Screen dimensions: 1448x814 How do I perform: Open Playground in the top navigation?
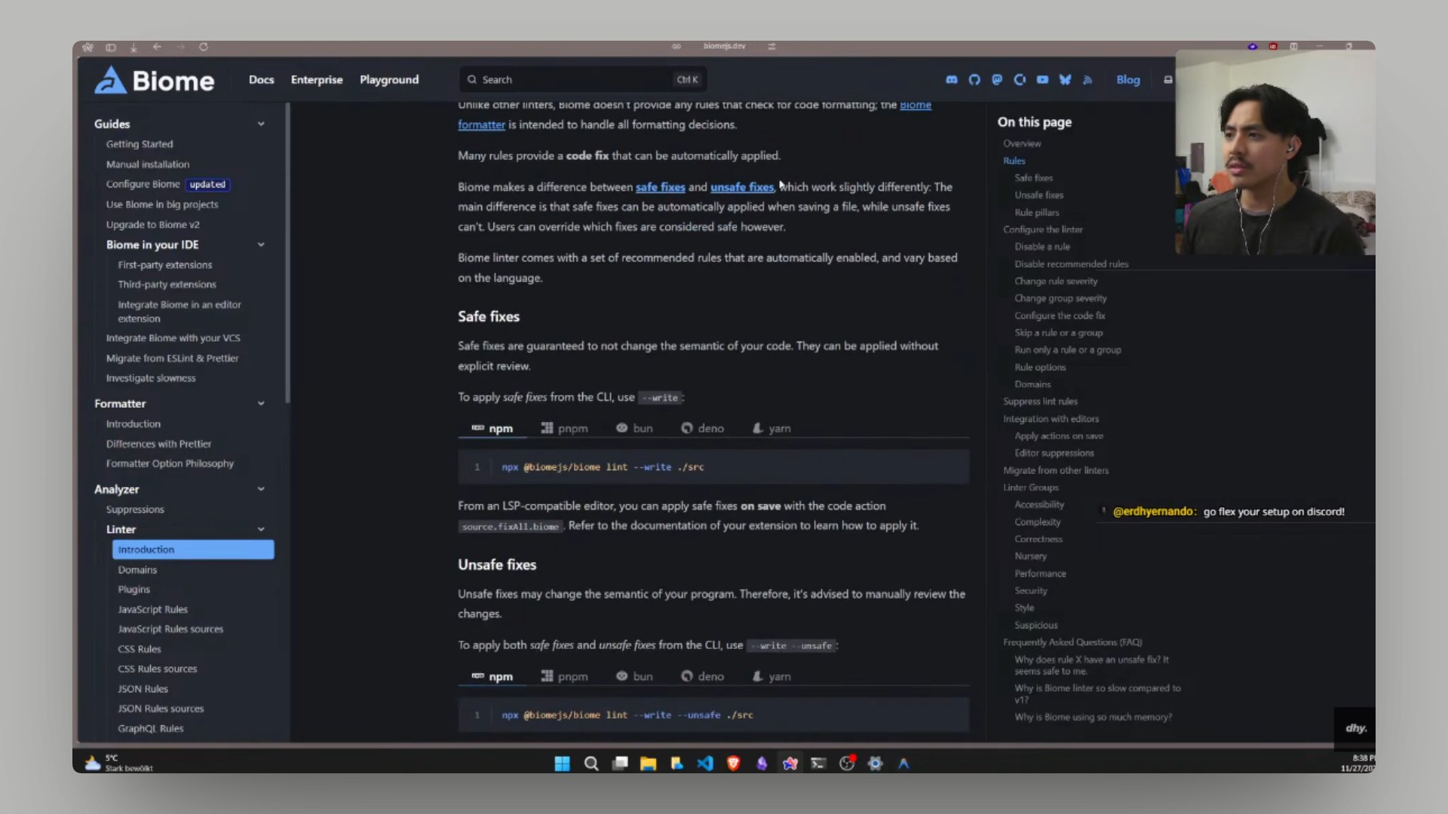point(389,80)
